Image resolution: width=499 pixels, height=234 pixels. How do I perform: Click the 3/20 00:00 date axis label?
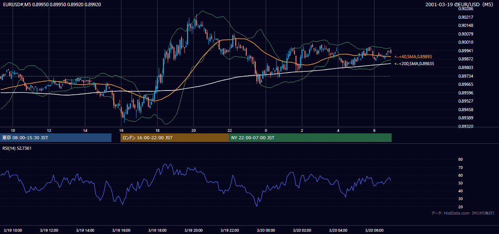[x=266, y=230]
